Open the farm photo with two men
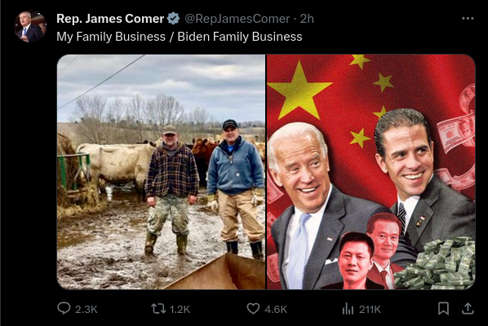This screenshot has height=326, width=488. pyautogui.click(x=162, y=172)
